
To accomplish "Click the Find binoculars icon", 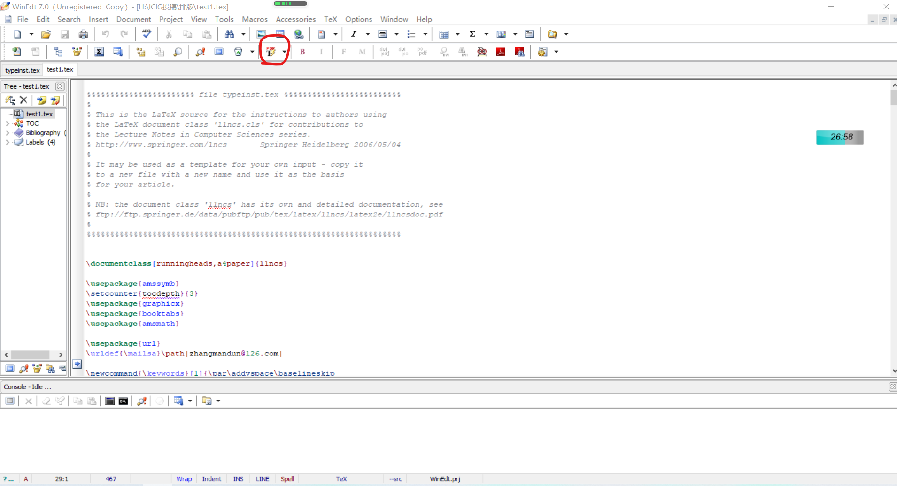I will click(x=229, y=34).
